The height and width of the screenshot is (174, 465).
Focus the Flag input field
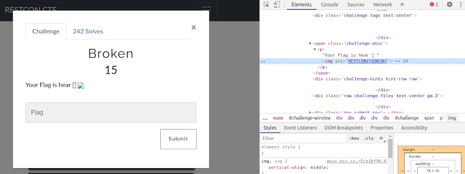point(111,113)
